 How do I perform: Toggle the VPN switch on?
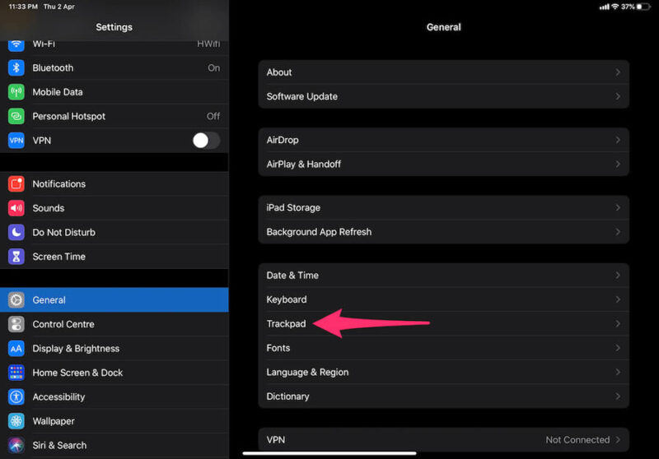coord(206,141)
